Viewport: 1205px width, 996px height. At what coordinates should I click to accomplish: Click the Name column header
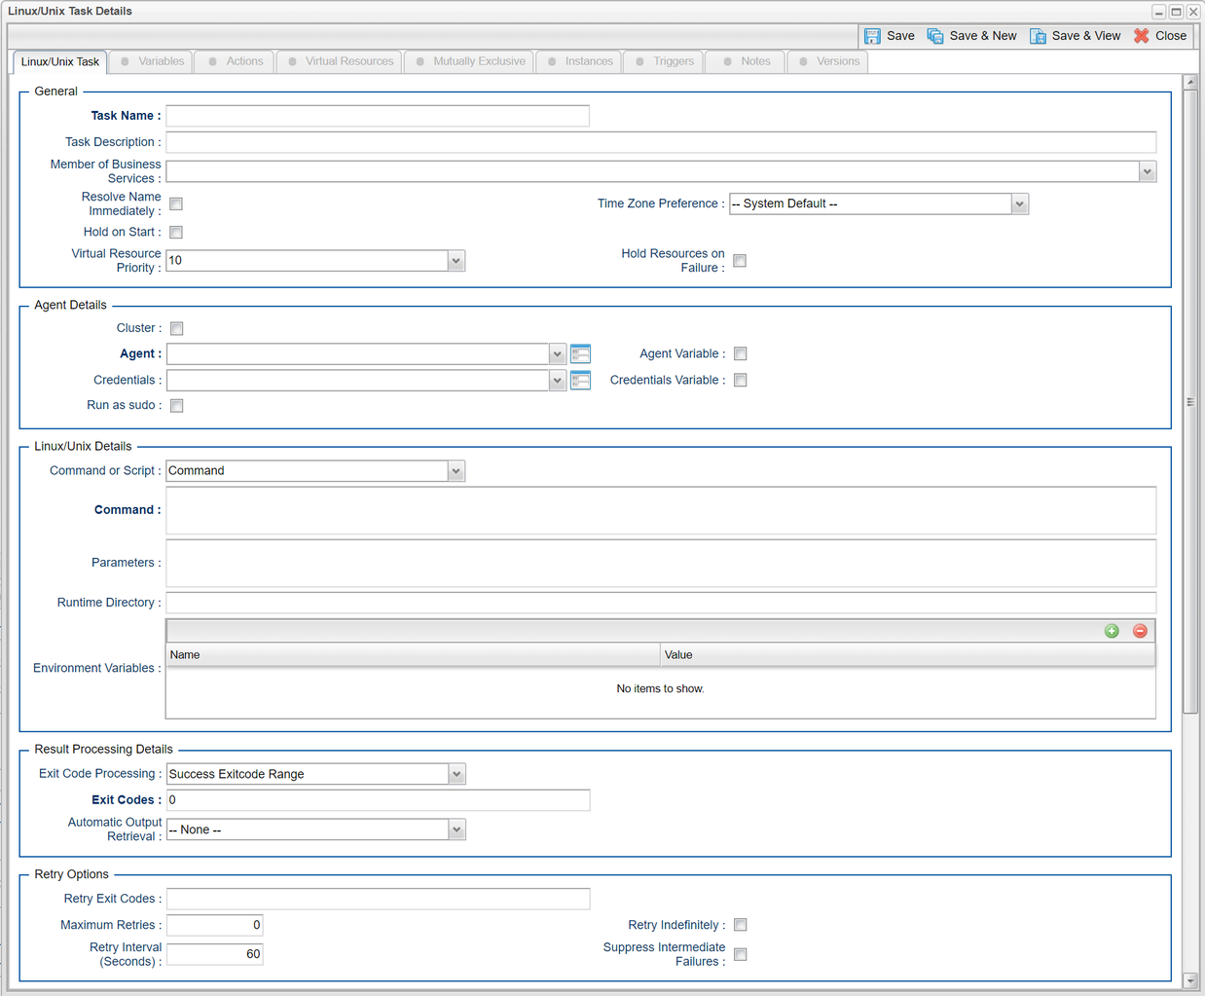[x=413, y=655]
